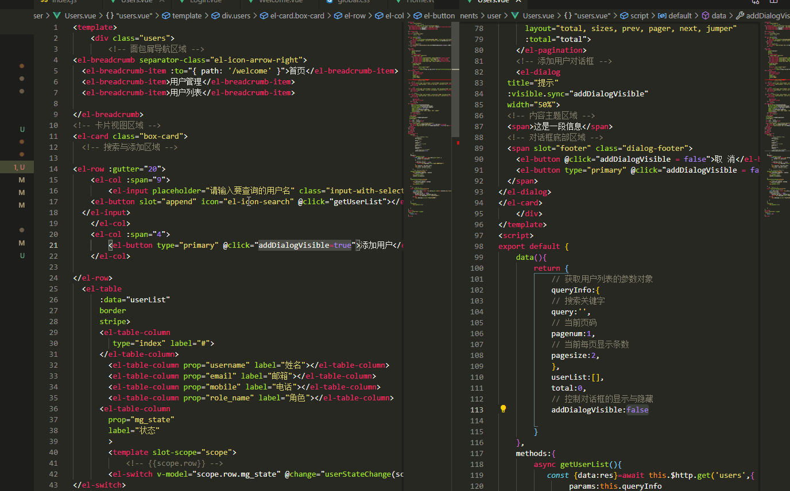Click 'pagesize:2,' in the right editor
Screen dimensions: 790x491
[575, 355]
